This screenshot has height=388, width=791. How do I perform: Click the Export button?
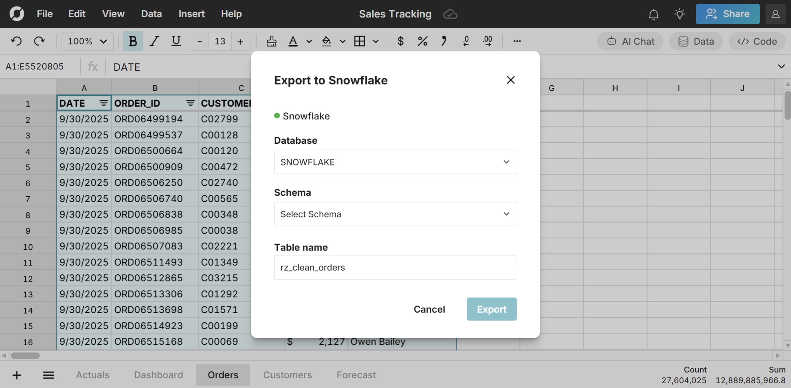point(491,309)
